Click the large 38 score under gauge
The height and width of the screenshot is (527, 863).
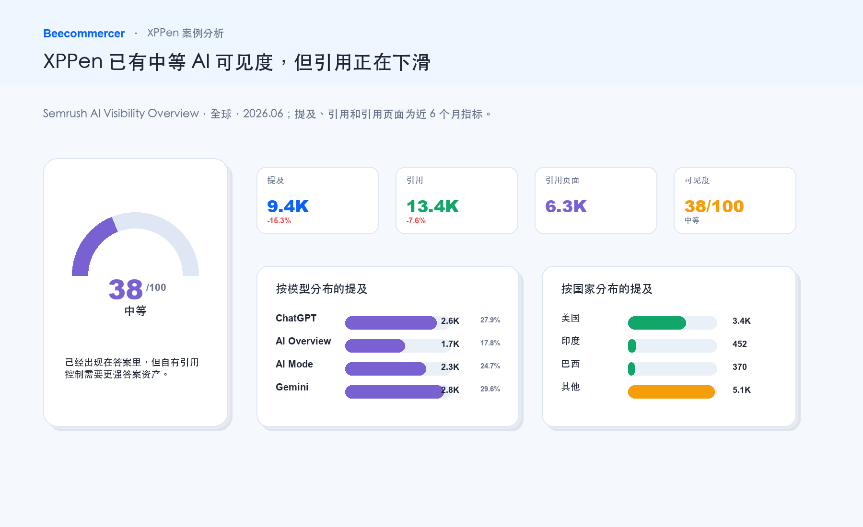click(126, 289)
